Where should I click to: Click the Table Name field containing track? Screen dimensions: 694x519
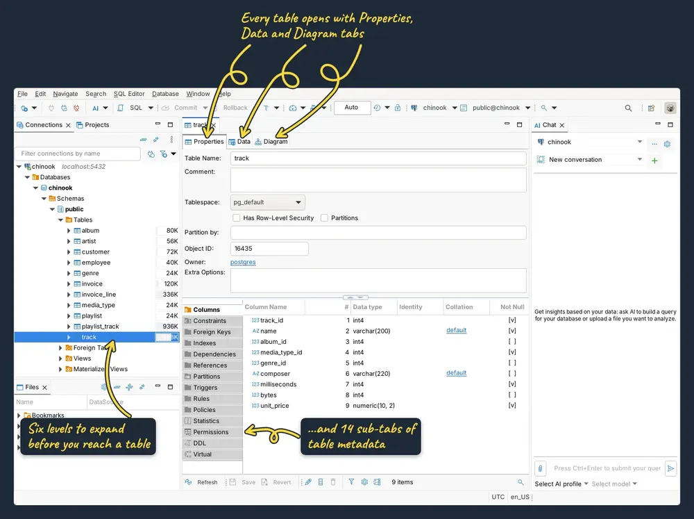[x=378, y=158]
